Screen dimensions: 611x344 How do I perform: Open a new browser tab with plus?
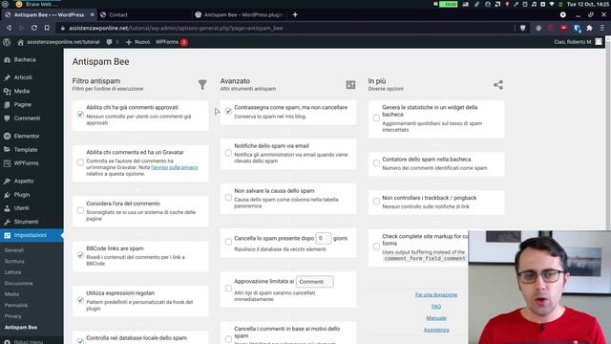click(295, 15)
